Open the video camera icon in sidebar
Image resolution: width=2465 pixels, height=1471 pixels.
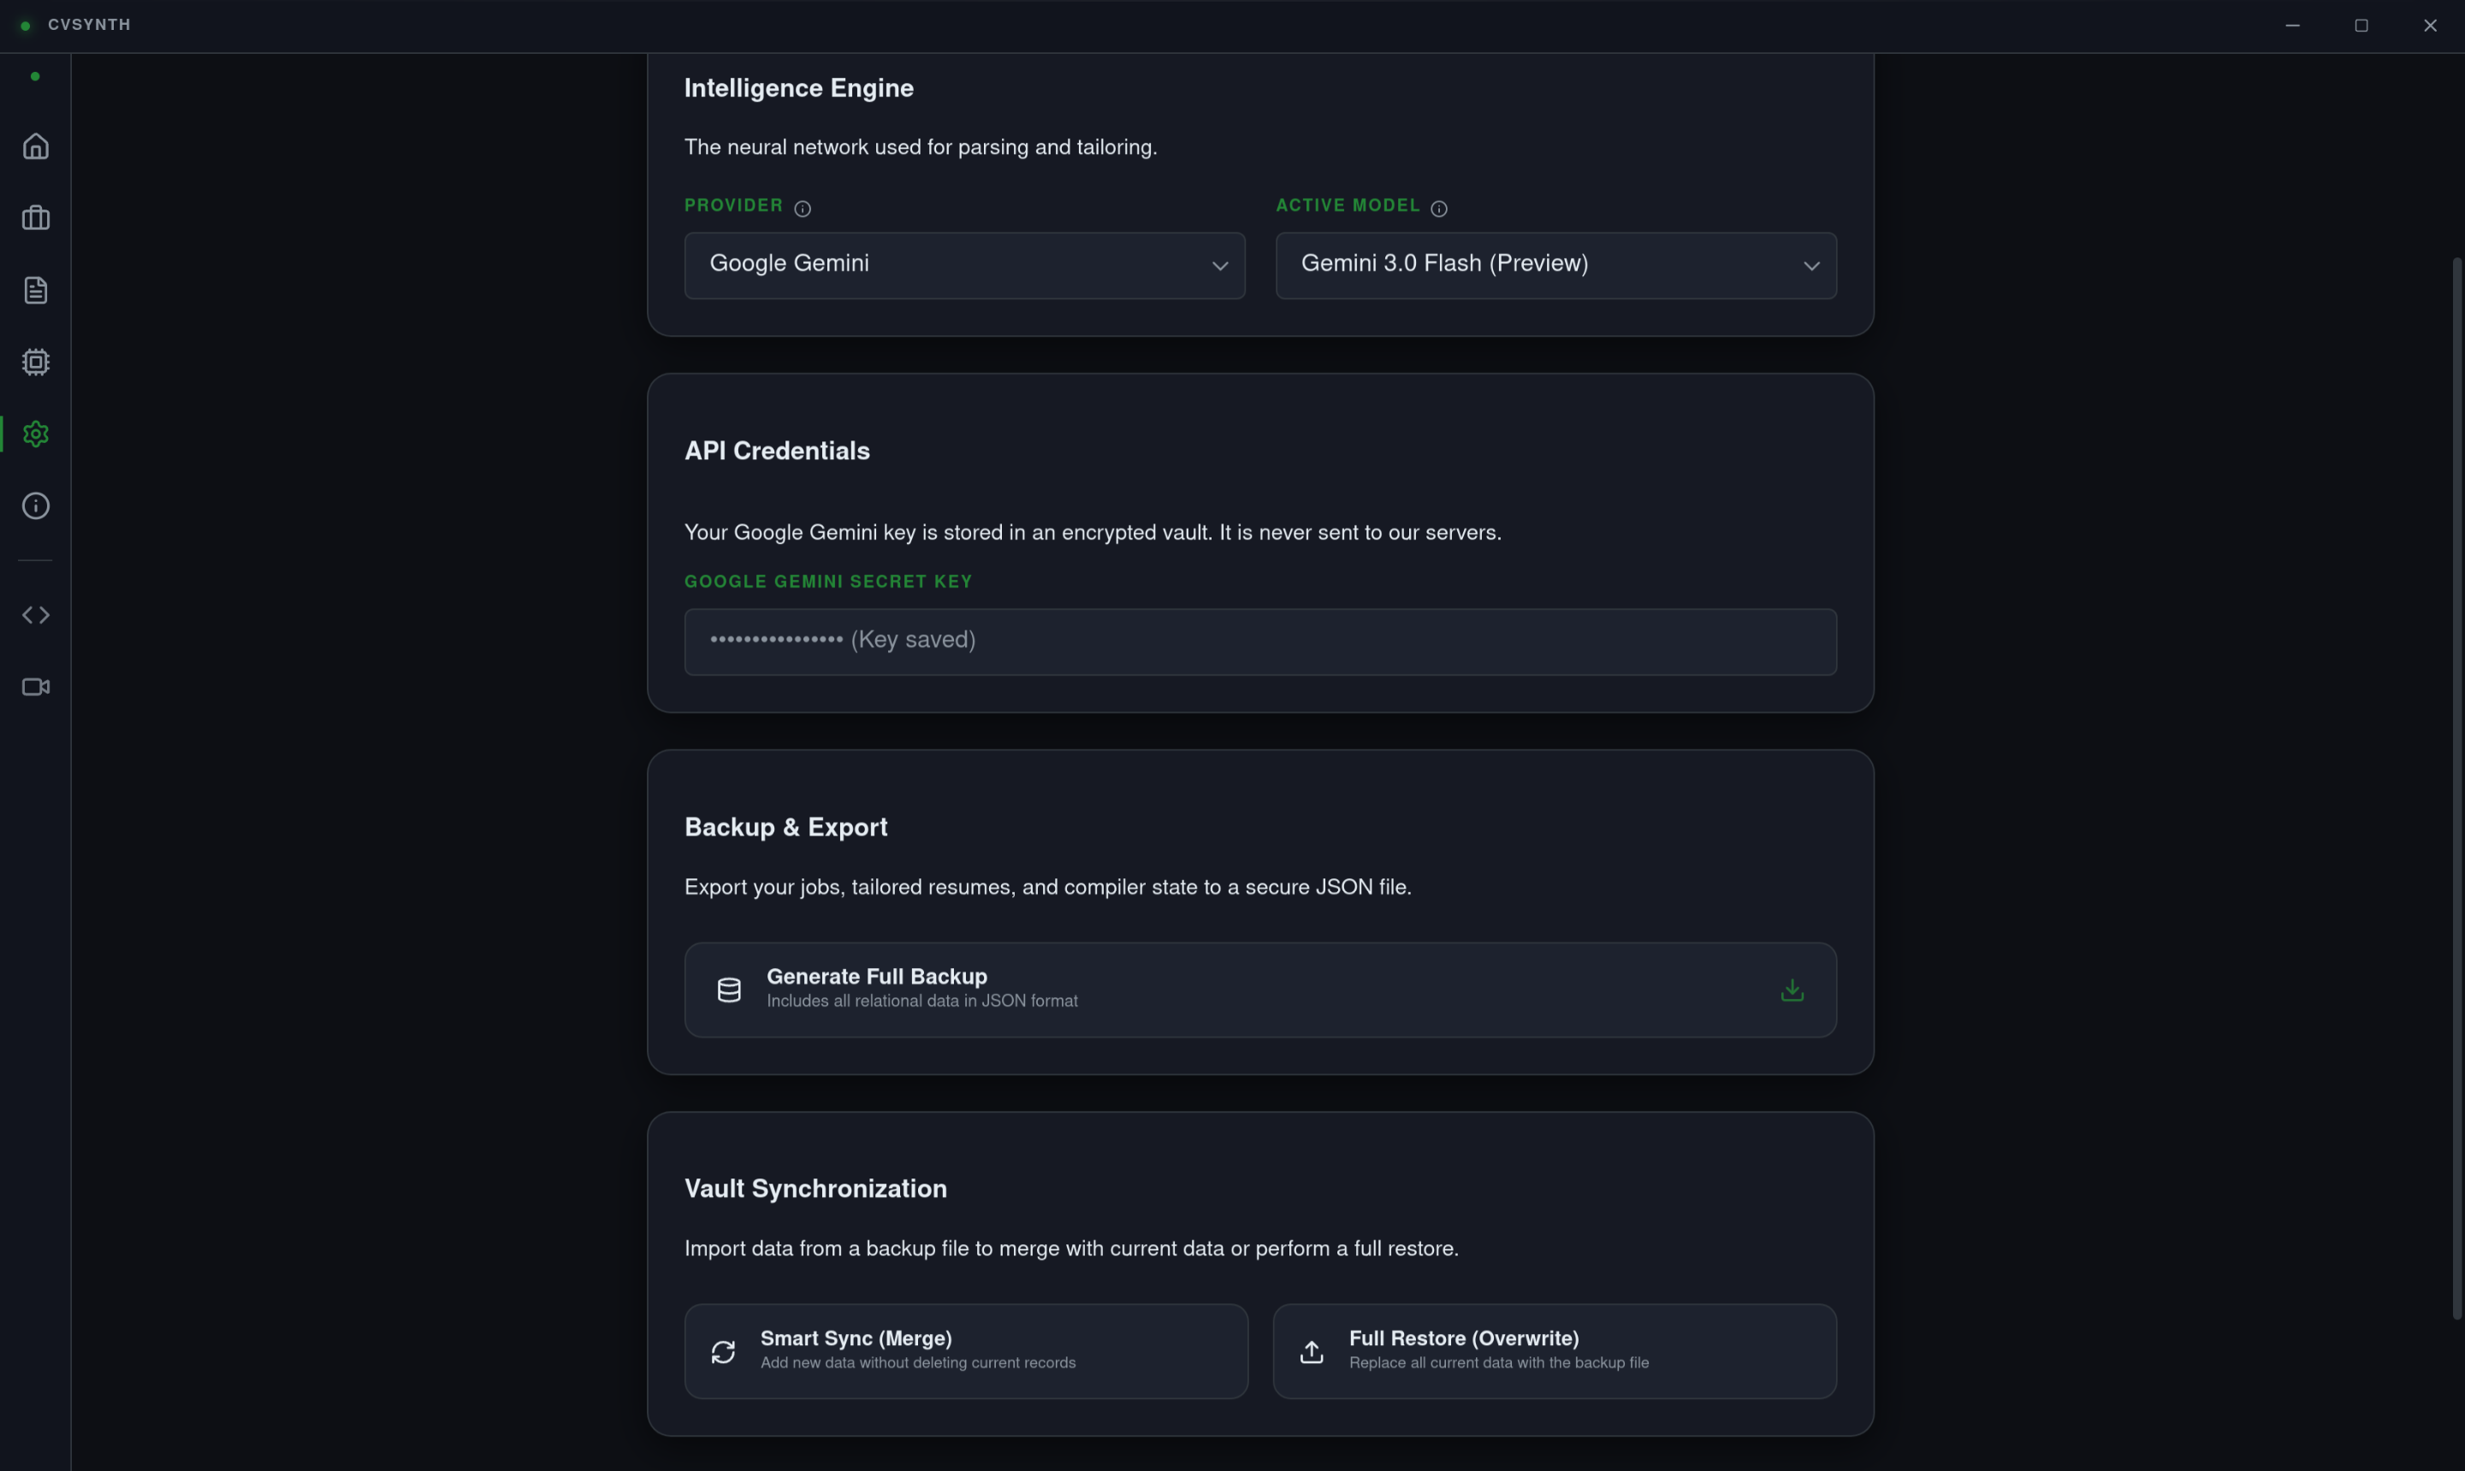pyautogui.click(x=36, y=687)
